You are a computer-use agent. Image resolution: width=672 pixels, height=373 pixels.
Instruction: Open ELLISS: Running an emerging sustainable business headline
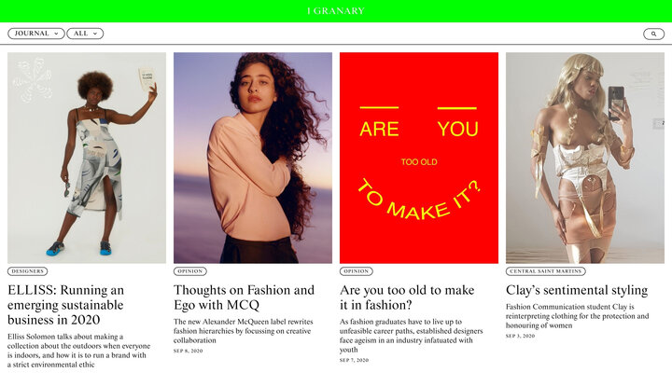coord(65,305)
